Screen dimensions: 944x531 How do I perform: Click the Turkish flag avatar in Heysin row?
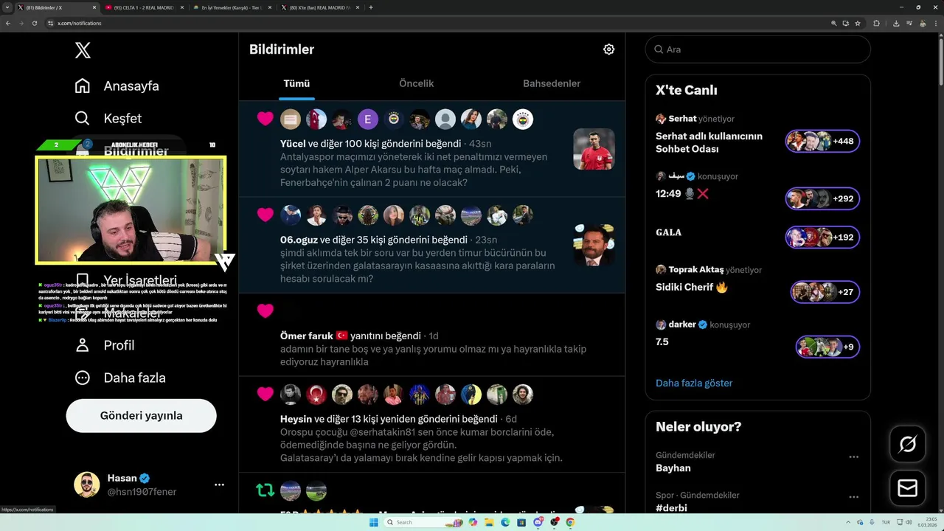[x=316, y=395]
